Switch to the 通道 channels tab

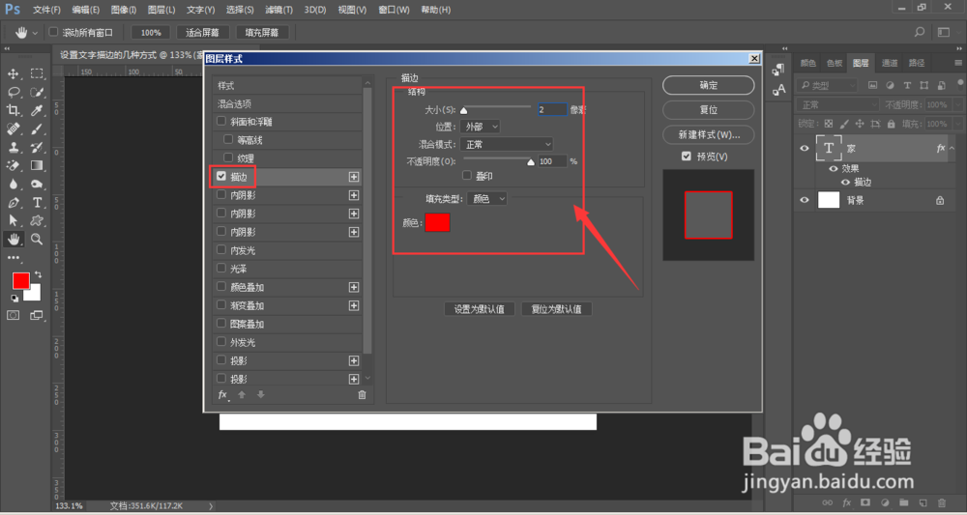click(x=890, y=63)
